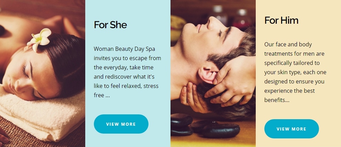Select the woman's spa massage photo
The image size is (341, 147).
click(43, 73)
